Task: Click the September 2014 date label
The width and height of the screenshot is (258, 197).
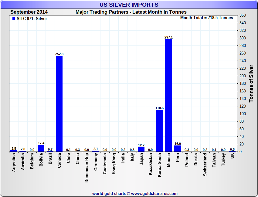Action: (x=29, y=12)
